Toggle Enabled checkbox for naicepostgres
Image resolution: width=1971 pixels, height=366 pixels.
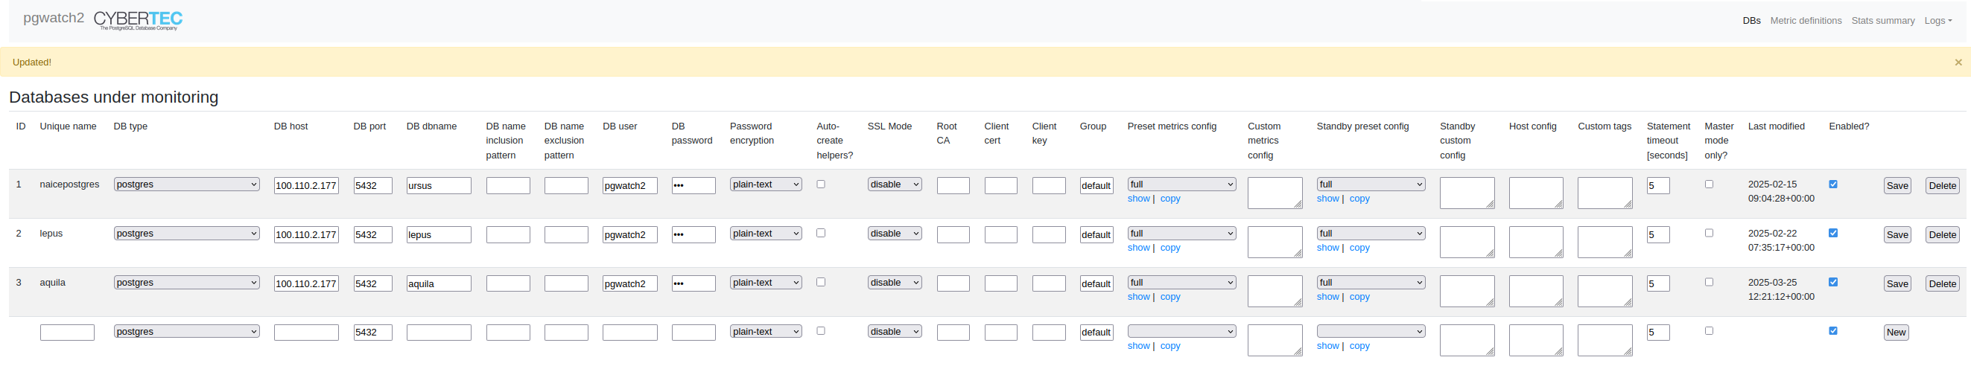click(x=1832, y=184)
